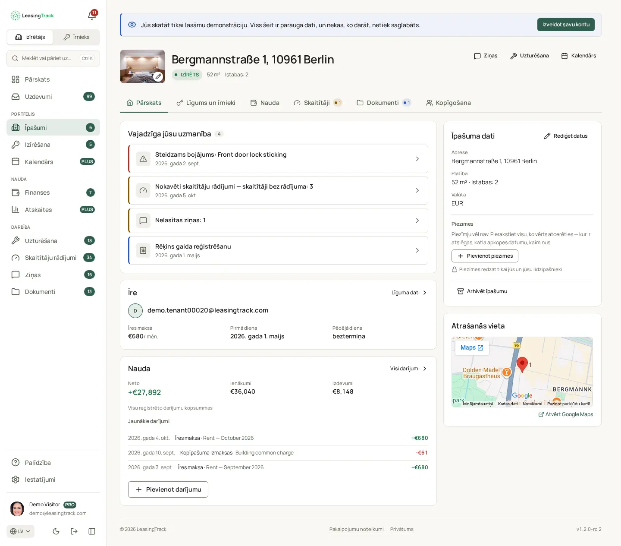Click the red map location pin

[522, 365]
